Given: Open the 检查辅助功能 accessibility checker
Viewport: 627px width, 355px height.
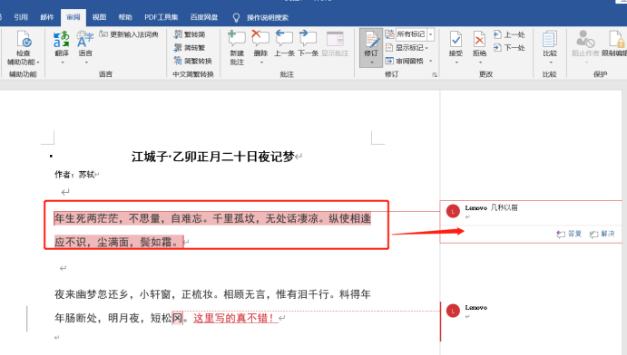Looking at the screenshot, I should coord(24,48).
